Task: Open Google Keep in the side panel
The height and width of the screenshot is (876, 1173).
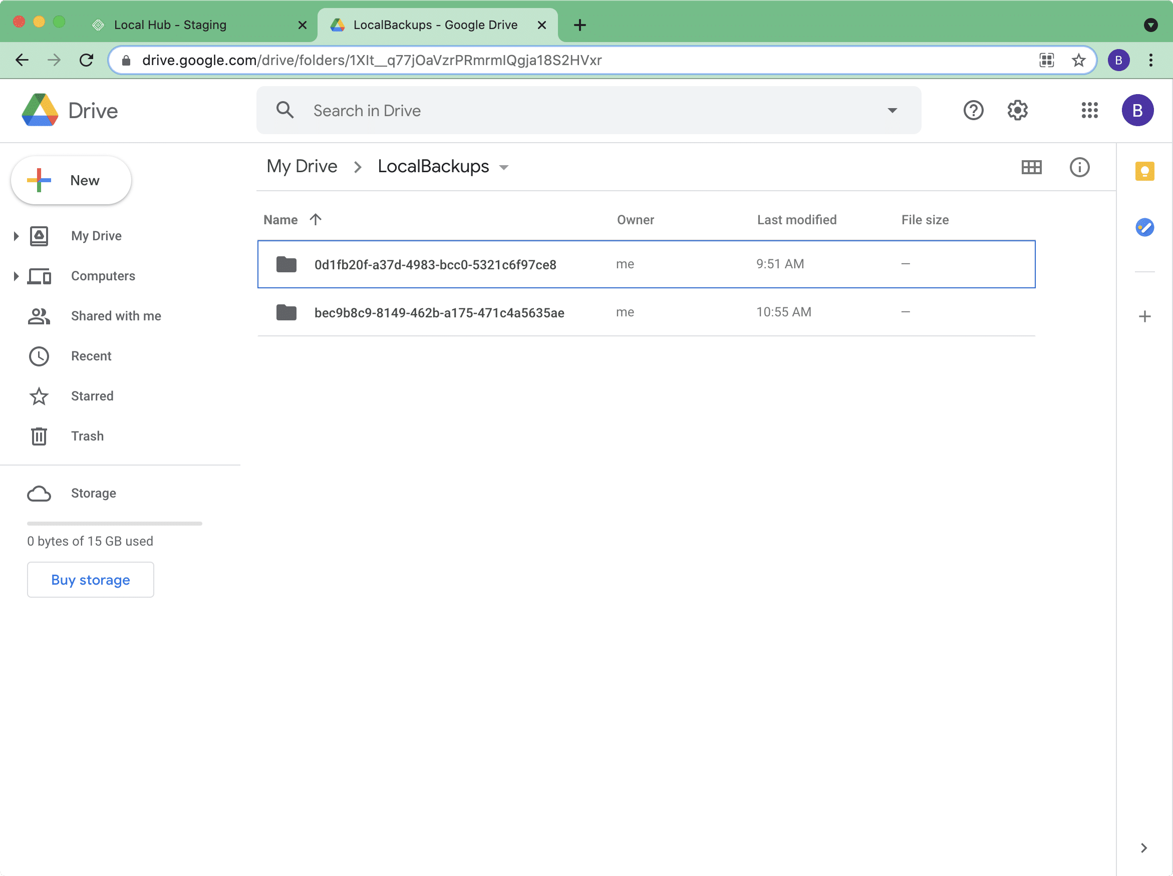Action: (x=1144, y=171)
